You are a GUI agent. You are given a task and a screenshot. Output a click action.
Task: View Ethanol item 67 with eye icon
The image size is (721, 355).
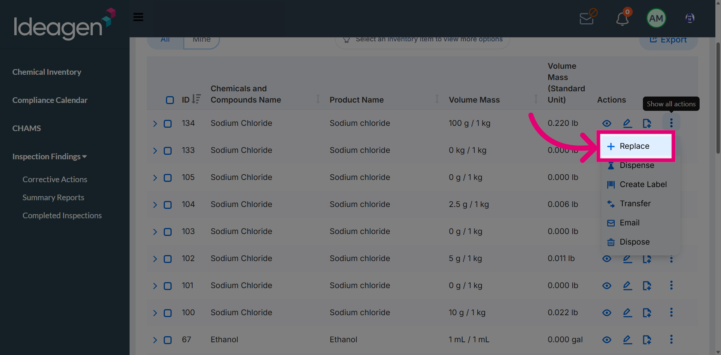(607, 340)
